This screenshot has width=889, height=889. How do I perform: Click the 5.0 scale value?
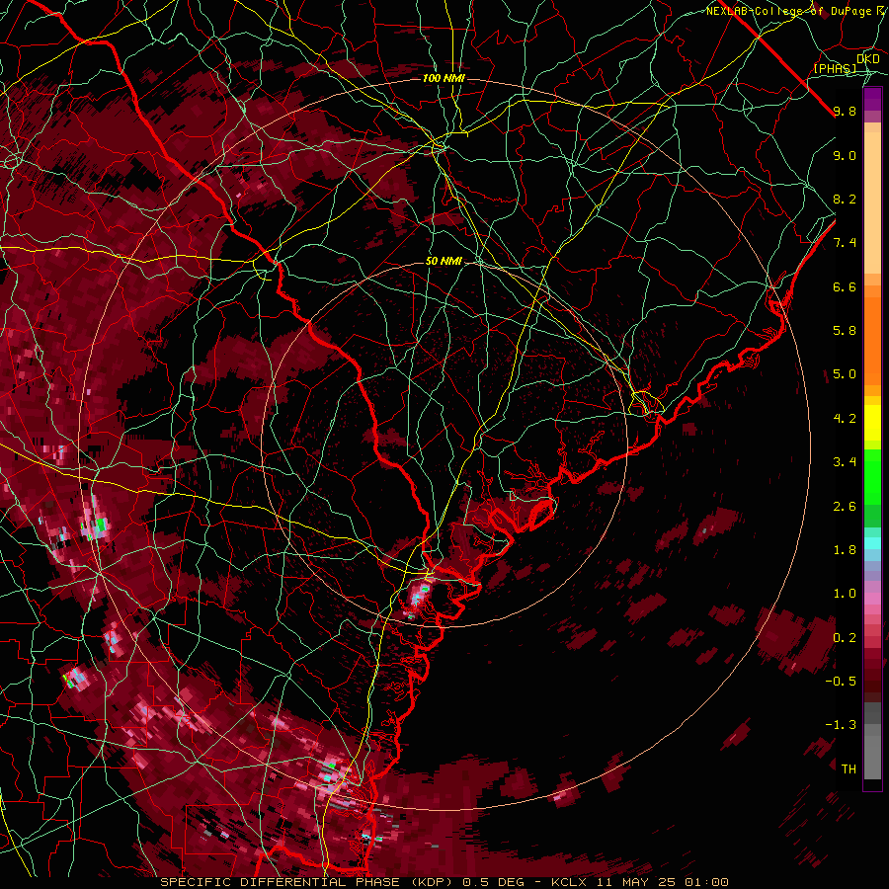pos(845,374)
